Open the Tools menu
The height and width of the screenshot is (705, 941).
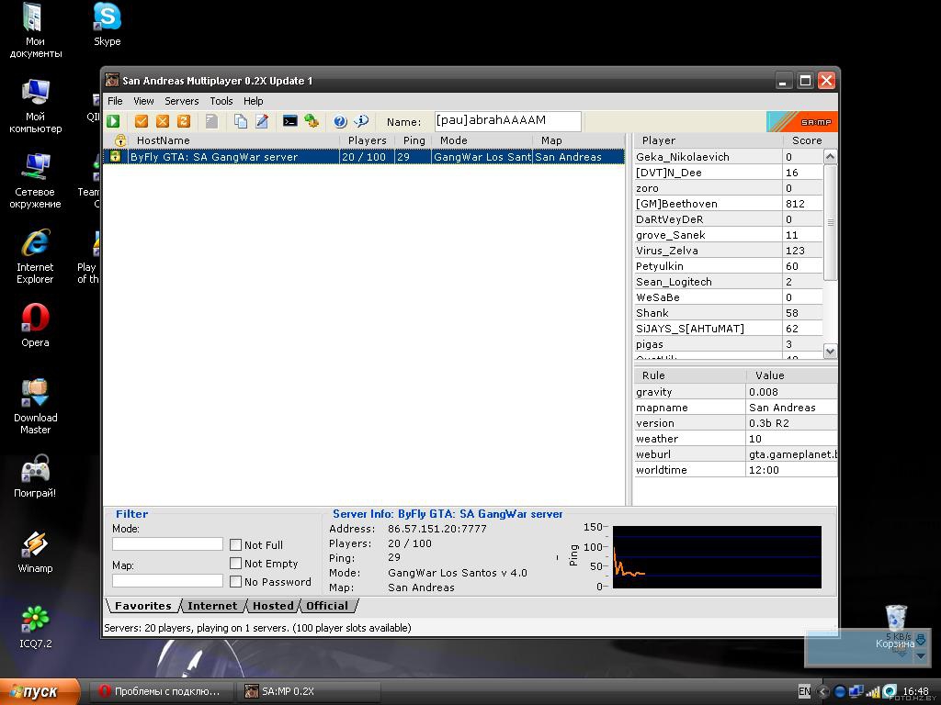point(221,101)
